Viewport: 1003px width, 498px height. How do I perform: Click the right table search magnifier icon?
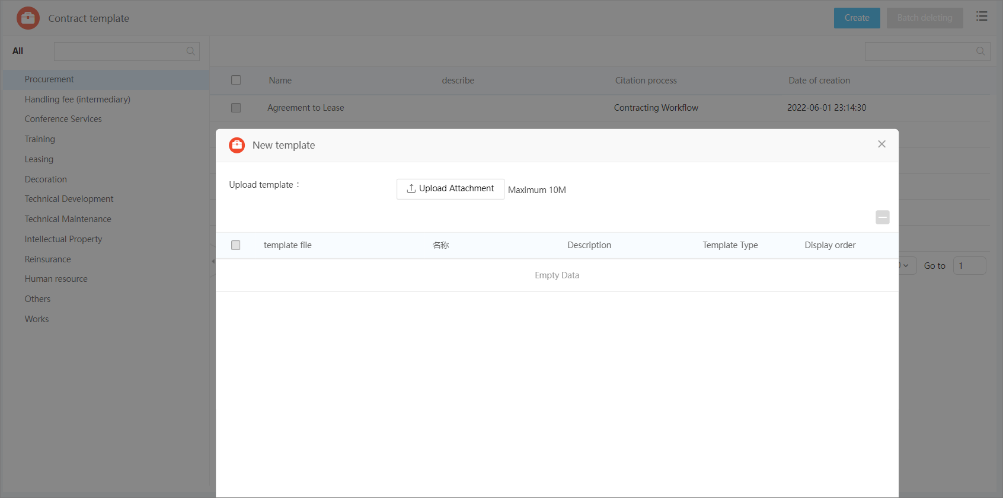pyautogui.click(x=980, y=52)
